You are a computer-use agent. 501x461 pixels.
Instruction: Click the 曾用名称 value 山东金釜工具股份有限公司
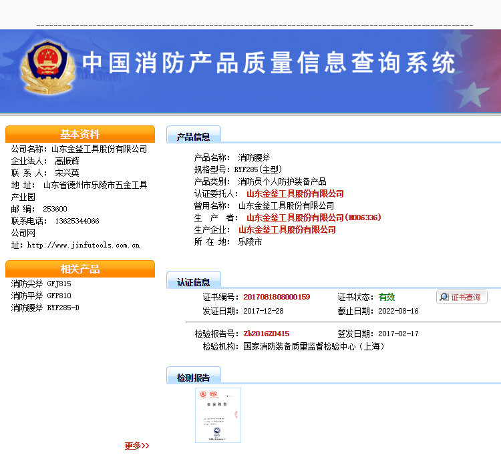pyautogui.click(x=287, y=205)
